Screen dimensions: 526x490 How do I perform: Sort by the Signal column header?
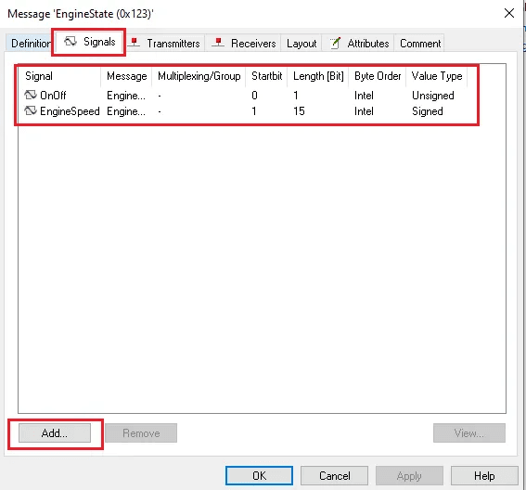pos(59,76)
